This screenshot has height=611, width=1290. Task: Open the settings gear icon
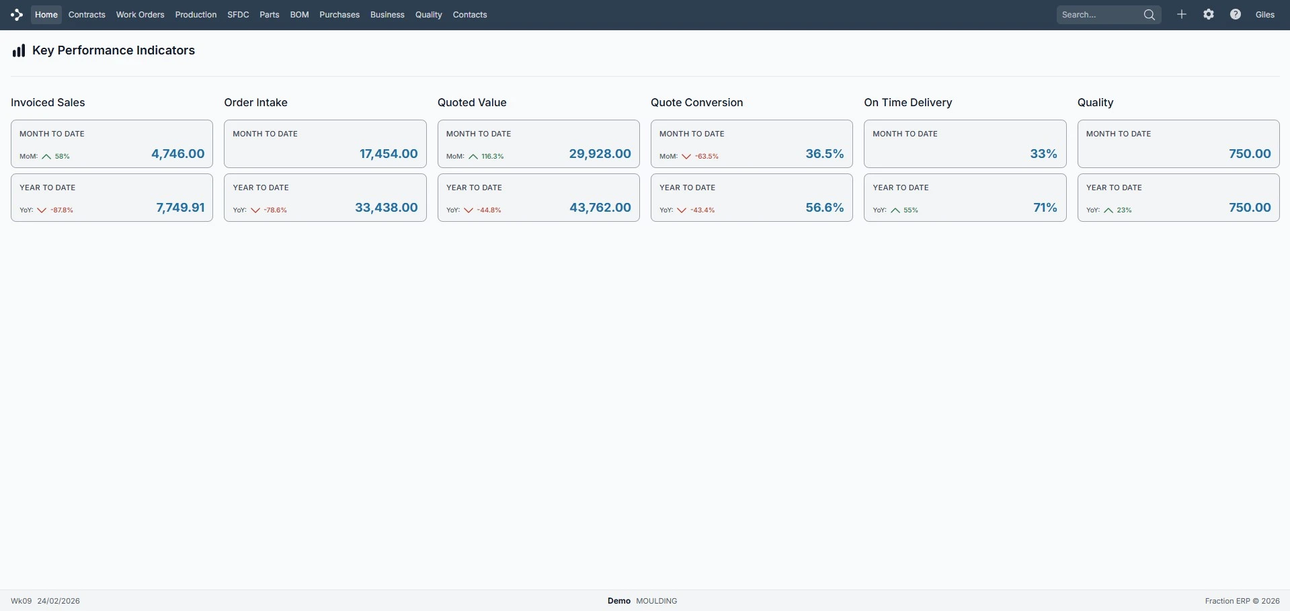point(1209,14)
